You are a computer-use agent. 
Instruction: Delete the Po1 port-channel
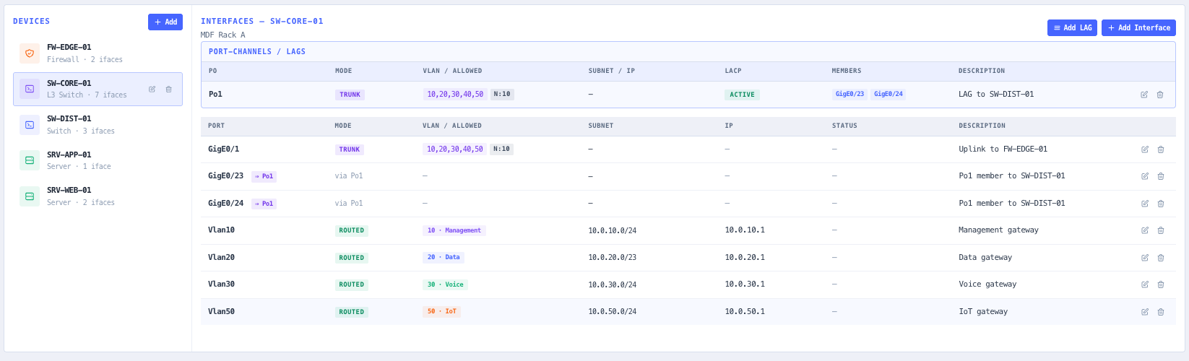click(x=1160, y=95)
